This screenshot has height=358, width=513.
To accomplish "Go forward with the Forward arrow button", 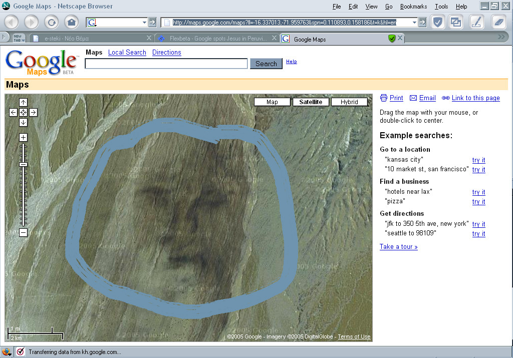I will tap(32, 22).
